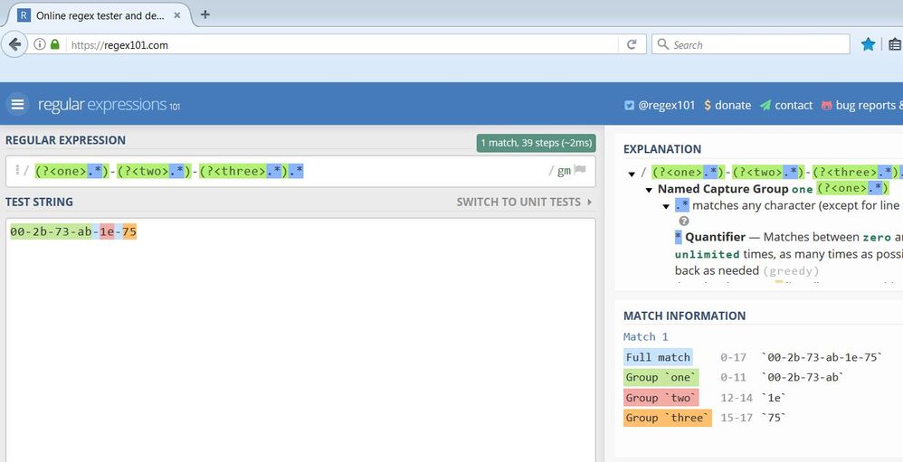
Task: Click inside the regular expression input field
Action: (416, 170)
